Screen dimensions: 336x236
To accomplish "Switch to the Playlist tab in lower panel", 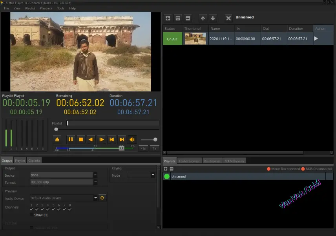I will 20,161.
